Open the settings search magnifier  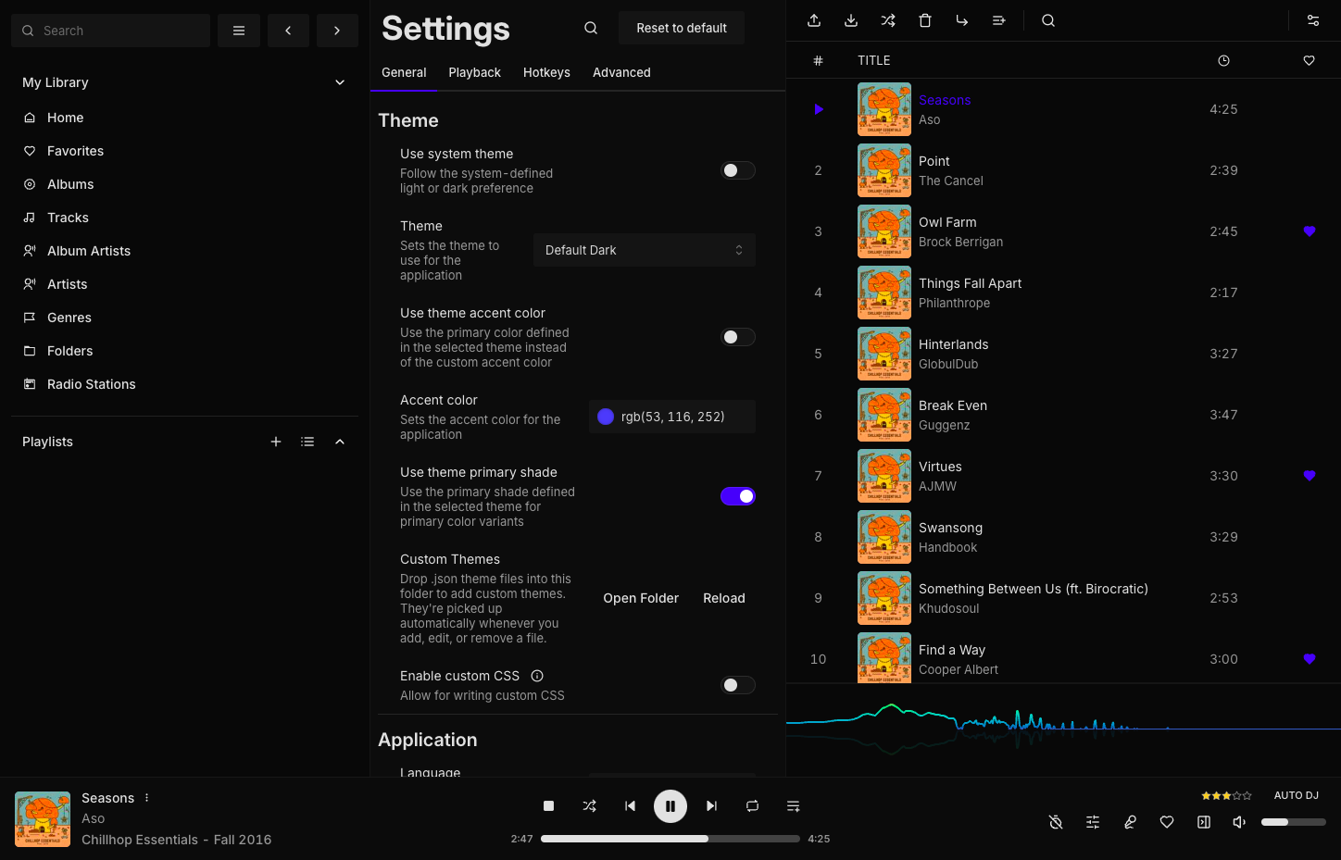pyautogui.click(x=591, y=28)
